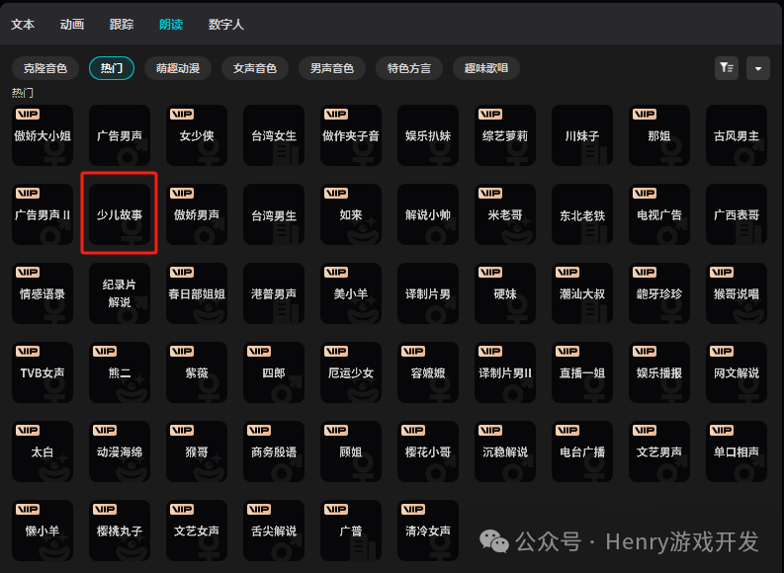784x573 pixels.
Task: Choose the 译制片男II voice card
Action: coord(505,372)
